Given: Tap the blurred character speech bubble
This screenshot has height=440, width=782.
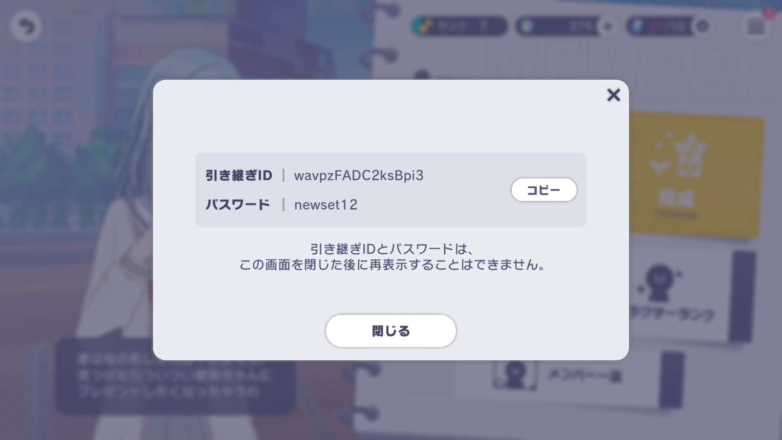Looking at the screenshot, I should click(x=176, y=375).
